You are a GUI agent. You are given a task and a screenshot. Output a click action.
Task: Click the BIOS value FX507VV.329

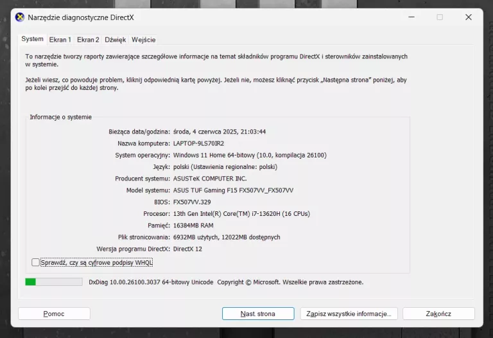click(192, 202)
